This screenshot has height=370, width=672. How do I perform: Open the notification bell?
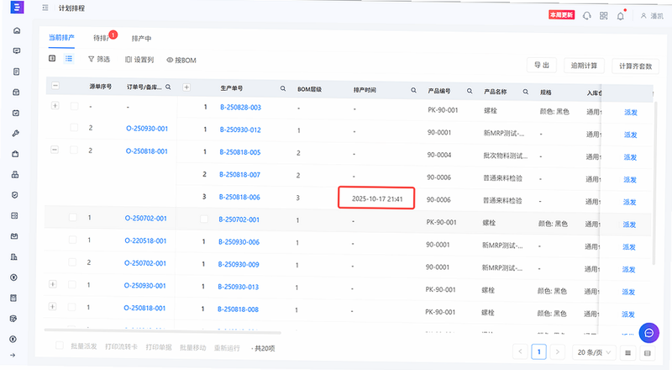(621, 16)
